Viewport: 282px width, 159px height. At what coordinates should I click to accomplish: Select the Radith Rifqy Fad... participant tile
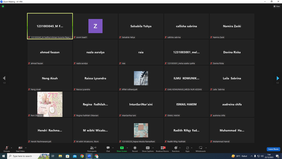[186, 130]
